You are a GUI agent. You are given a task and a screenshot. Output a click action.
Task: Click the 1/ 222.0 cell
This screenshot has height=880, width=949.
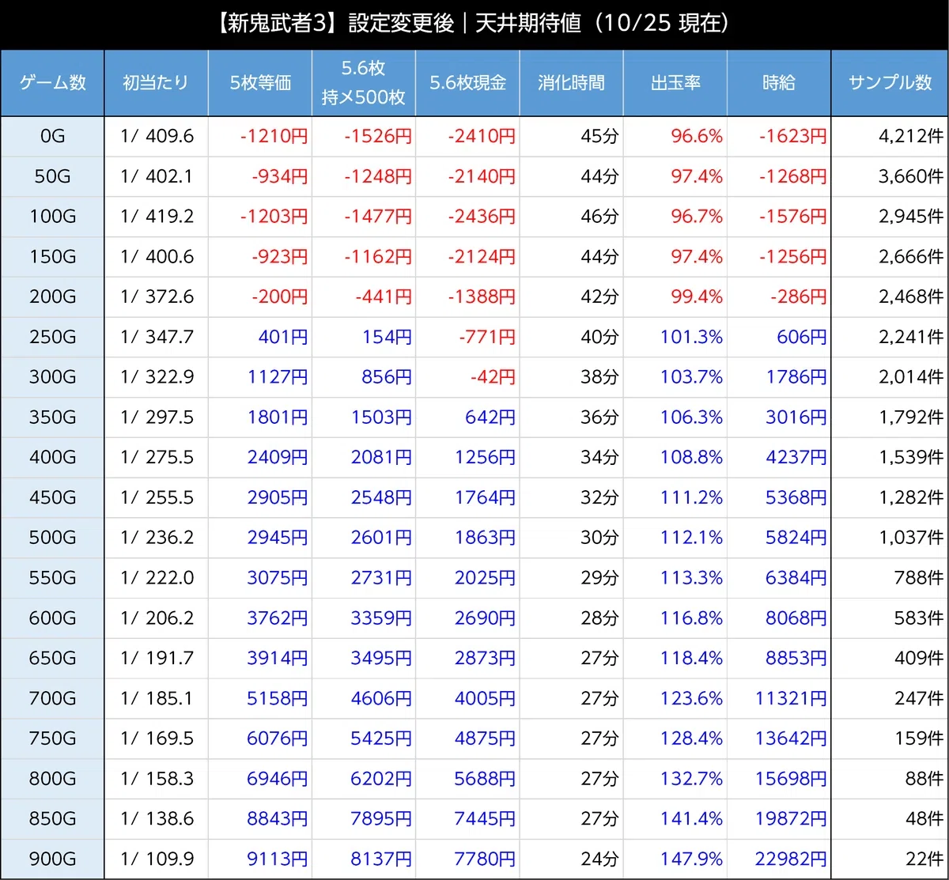(156, 578)
